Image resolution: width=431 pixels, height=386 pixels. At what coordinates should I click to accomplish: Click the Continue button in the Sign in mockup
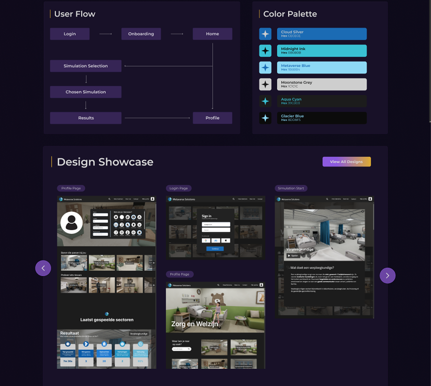coord(215,249)
